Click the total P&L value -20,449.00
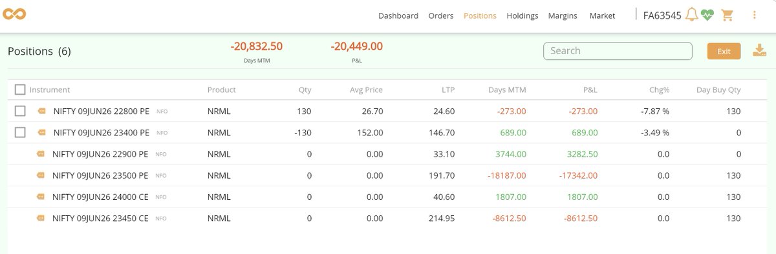This screenshot has width=776, height=254. (x=357, y=46)
